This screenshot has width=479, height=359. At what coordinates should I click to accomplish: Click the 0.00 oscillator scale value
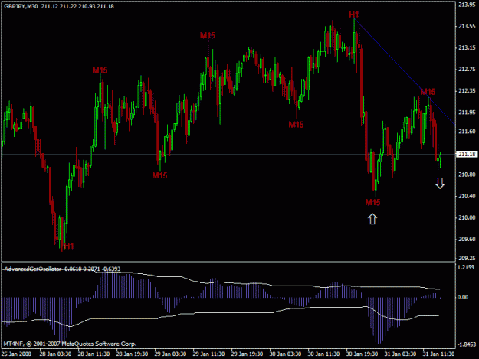(463, 297)
